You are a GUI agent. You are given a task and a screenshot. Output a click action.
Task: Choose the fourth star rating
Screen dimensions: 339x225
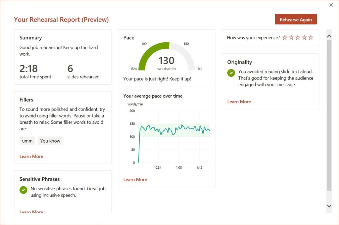(304, 38)
